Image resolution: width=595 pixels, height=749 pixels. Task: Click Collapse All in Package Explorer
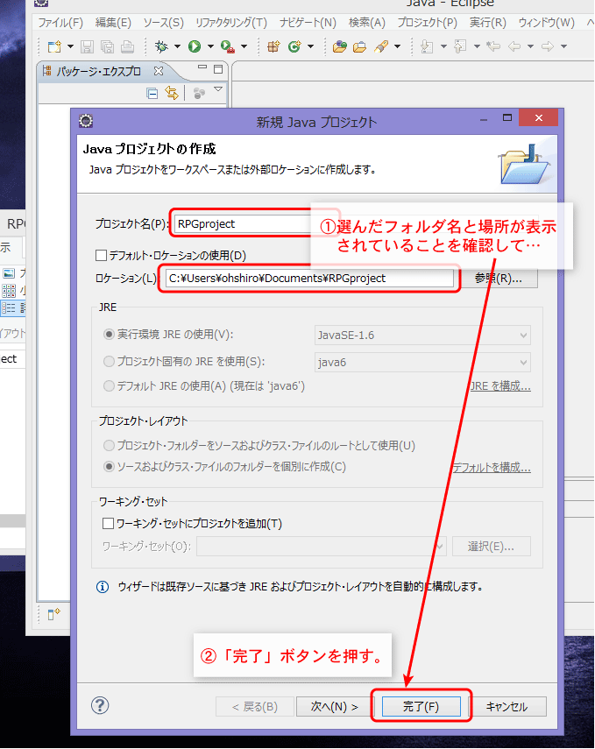(152, 94)
